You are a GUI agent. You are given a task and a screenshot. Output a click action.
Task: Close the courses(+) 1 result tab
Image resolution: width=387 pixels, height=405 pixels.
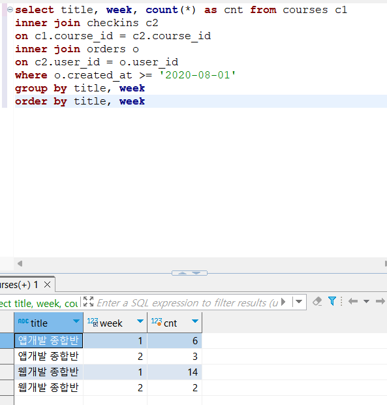[x=47, y=285]
